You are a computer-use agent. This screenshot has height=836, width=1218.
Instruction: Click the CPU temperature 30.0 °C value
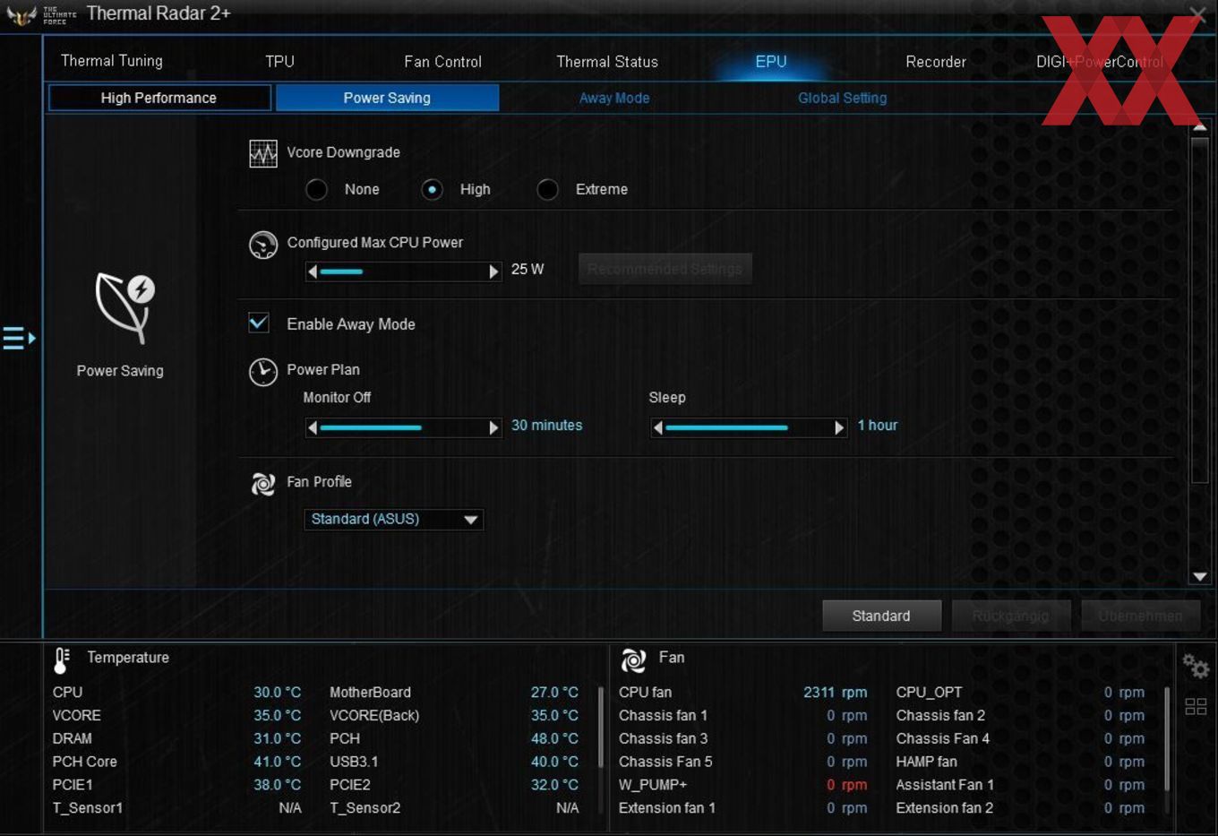click(278, 693)
